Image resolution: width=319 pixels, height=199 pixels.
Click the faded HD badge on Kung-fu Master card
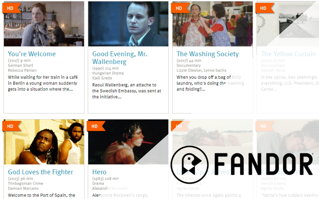point(264,126)
